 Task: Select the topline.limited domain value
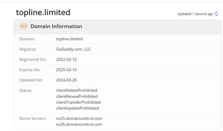click(x=69, y=39)
